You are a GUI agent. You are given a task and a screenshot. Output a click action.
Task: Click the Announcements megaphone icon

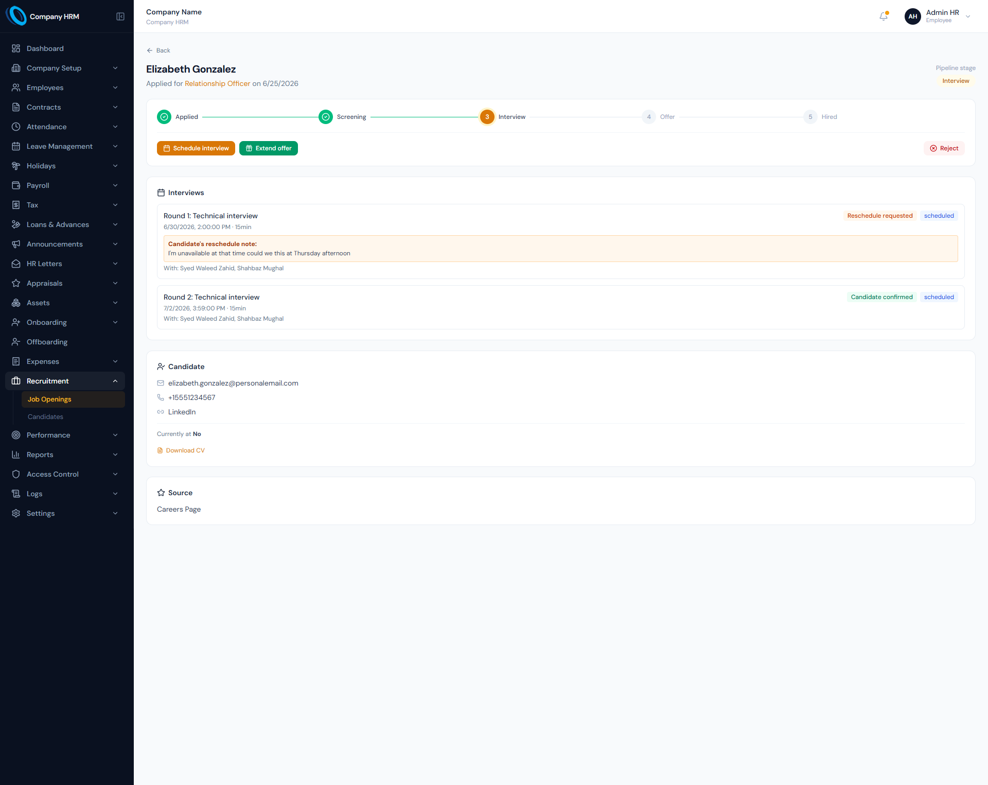point(16,244)
